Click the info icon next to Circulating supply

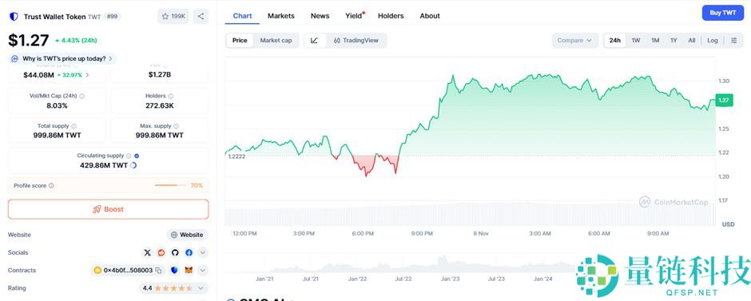129,156
